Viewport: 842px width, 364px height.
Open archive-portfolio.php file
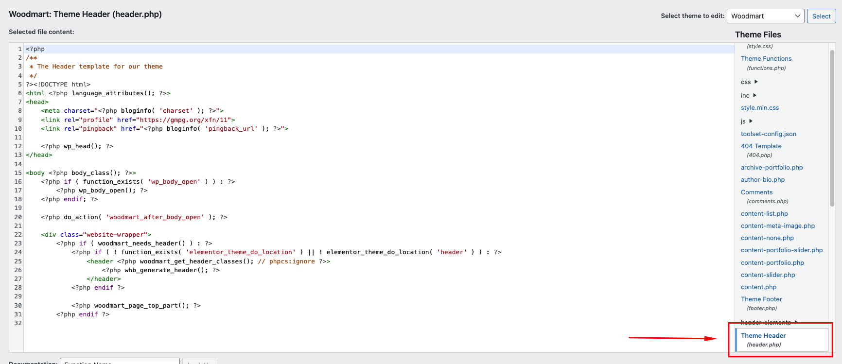(x=772, y=168)
